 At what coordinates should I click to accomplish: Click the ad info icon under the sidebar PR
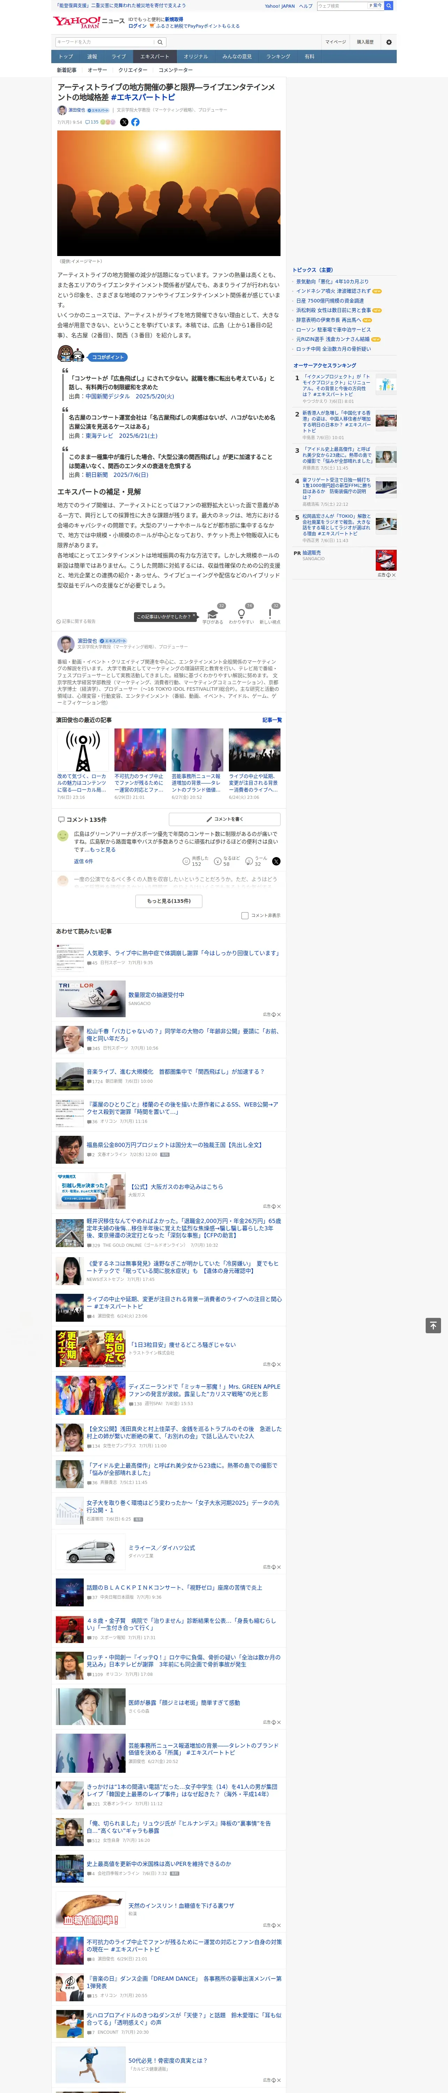[389, 575]
